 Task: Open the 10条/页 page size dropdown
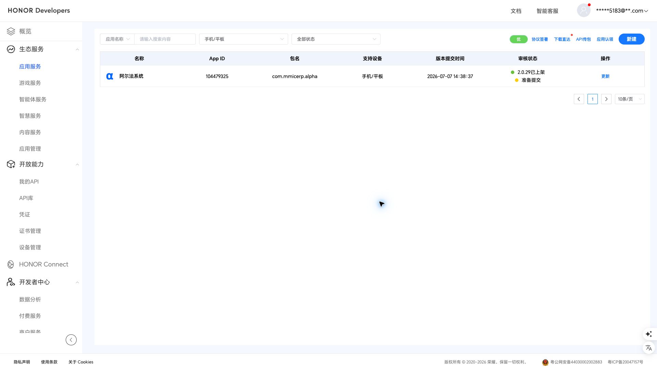[x=630, y=99]
